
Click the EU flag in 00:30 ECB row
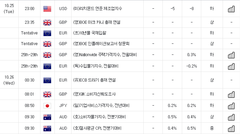point(47,80)
